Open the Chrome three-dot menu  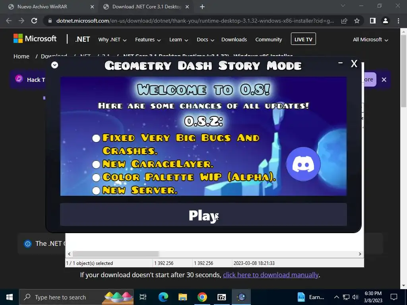[x=398, y=21]
